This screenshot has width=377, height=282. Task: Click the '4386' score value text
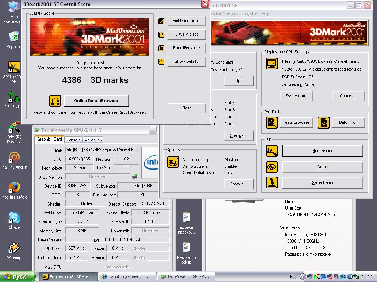point(72,80)
